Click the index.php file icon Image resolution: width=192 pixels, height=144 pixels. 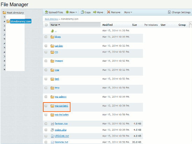(x=52, y=130)
